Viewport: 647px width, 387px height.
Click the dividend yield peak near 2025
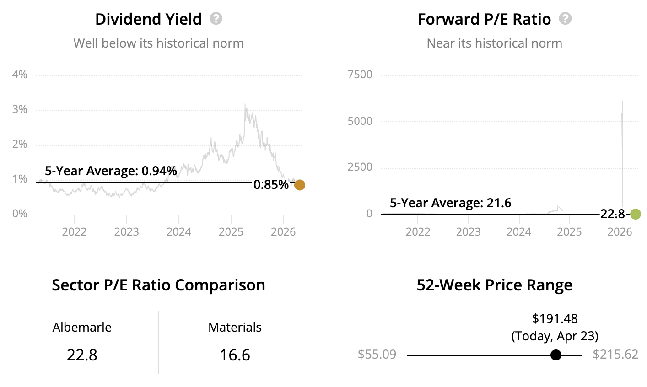245,106
